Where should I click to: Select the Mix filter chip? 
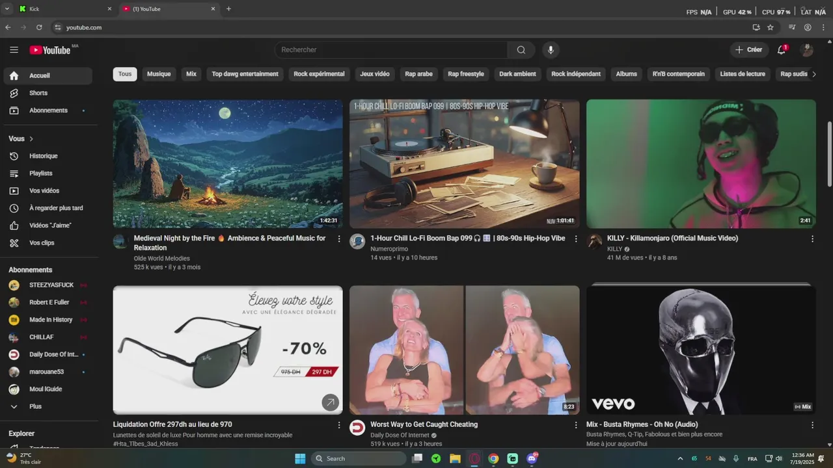191,74
